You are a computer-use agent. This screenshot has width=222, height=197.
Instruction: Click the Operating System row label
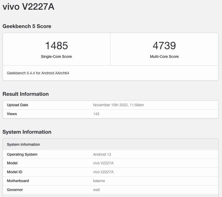22,154
